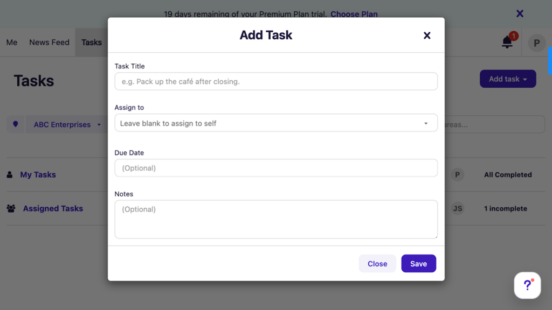Open the Add task dropdown button

coord(507,79)
